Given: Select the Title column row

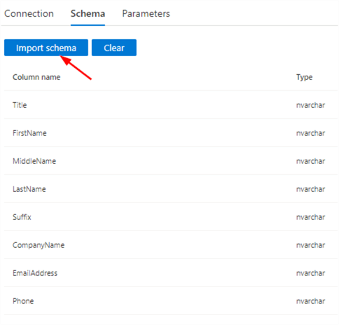Looking at the screenshot, I should (171, 105).
